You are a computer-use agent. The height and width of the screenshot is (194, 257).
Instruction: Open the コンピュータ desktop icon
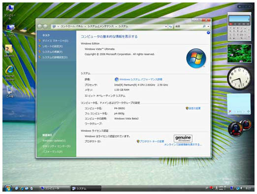10,12
